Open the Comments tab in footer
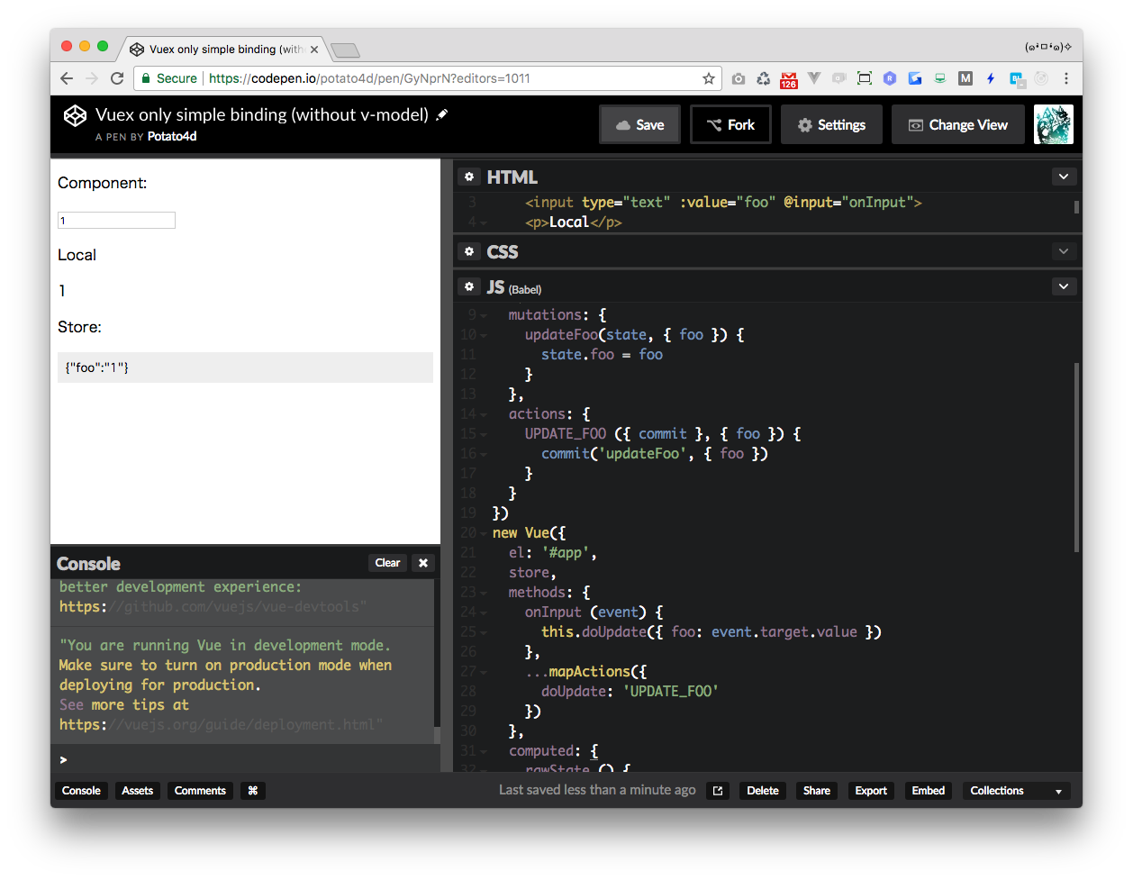The width and height of the screenshot is (1133, 880). click(200, 791)
